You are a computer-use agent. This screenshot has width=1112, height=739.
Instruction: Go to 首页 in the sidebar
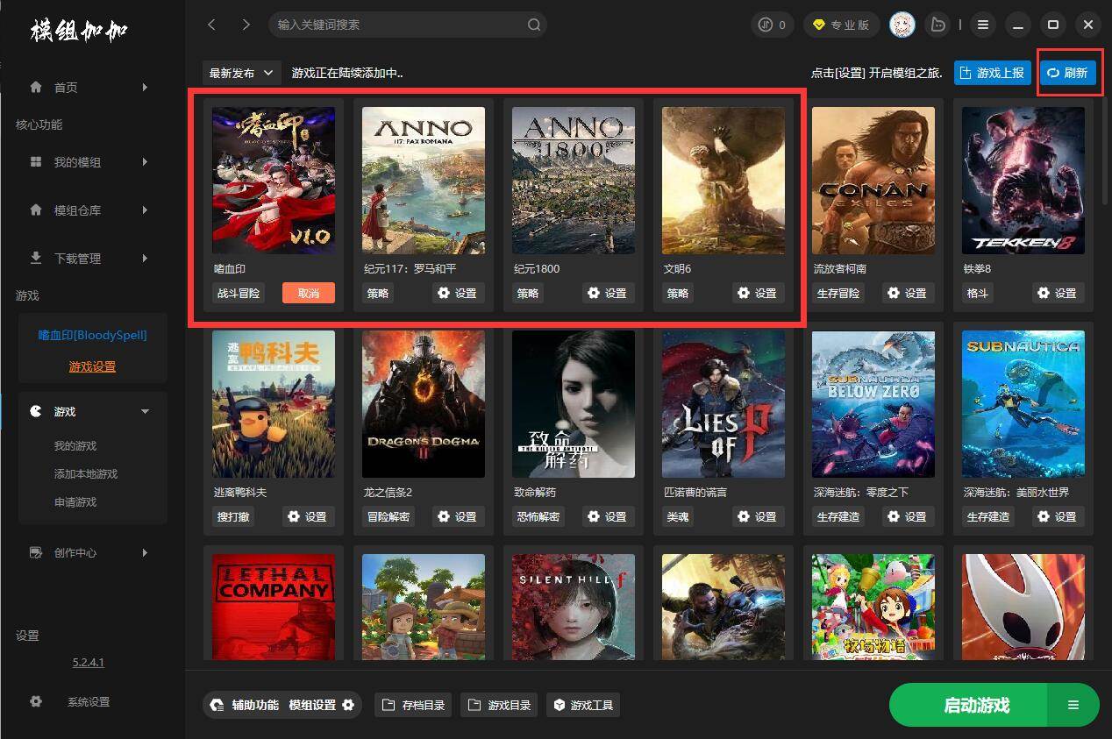point(66,88)
